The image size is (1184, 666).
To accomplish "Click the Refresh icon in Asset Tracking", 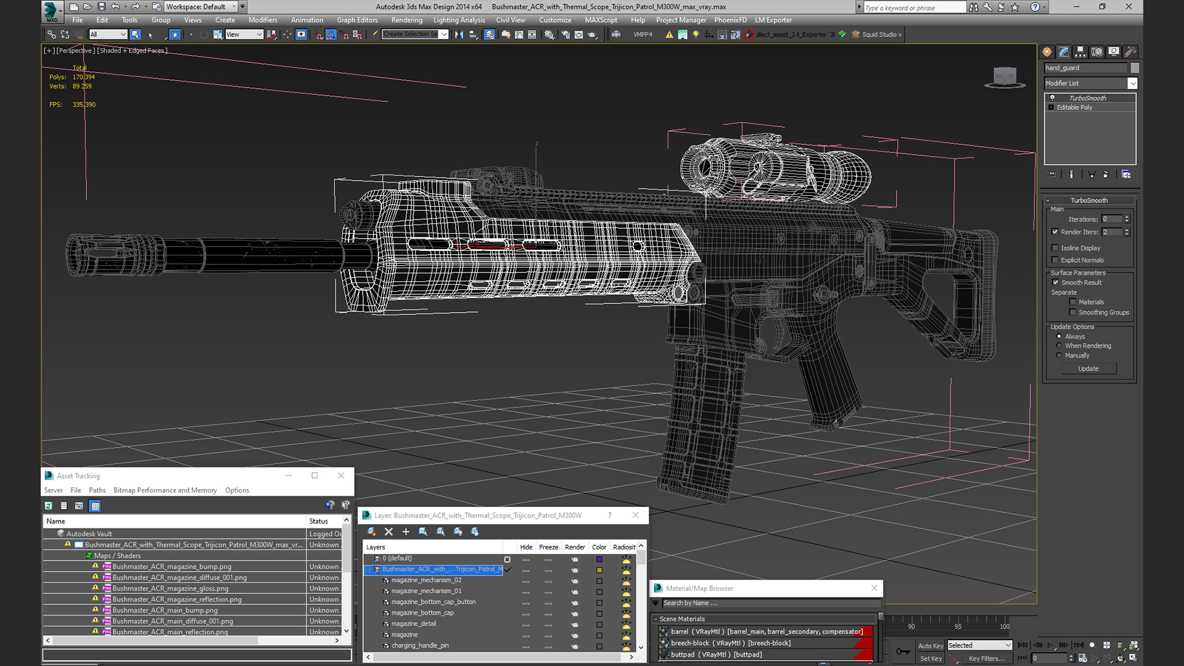I will (x=49, y=506).
